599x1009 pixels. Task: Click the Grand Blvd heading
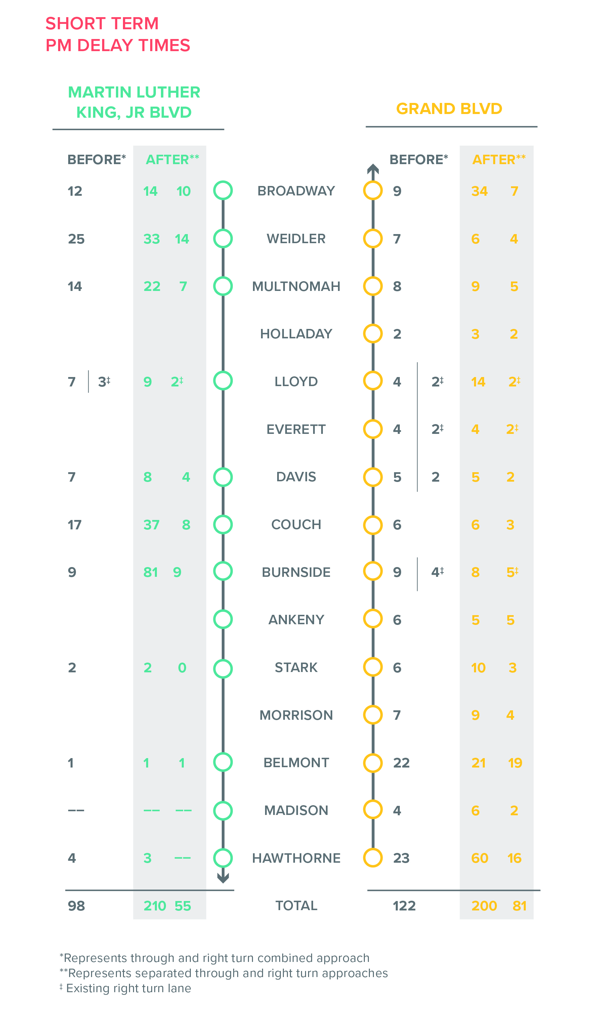[x=449, y=109]
